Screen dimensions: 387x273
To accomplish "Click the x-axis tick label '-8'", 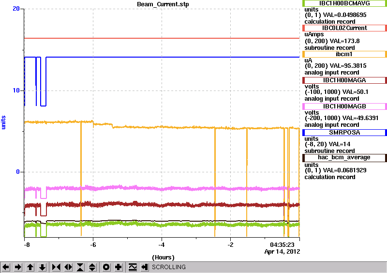I will tap(27, 245).
